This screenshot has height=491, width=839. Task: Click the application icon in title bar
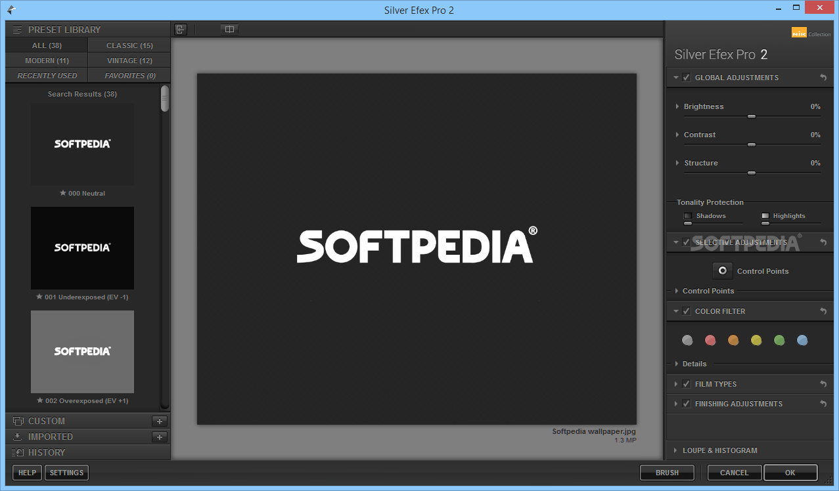point(11,10)
